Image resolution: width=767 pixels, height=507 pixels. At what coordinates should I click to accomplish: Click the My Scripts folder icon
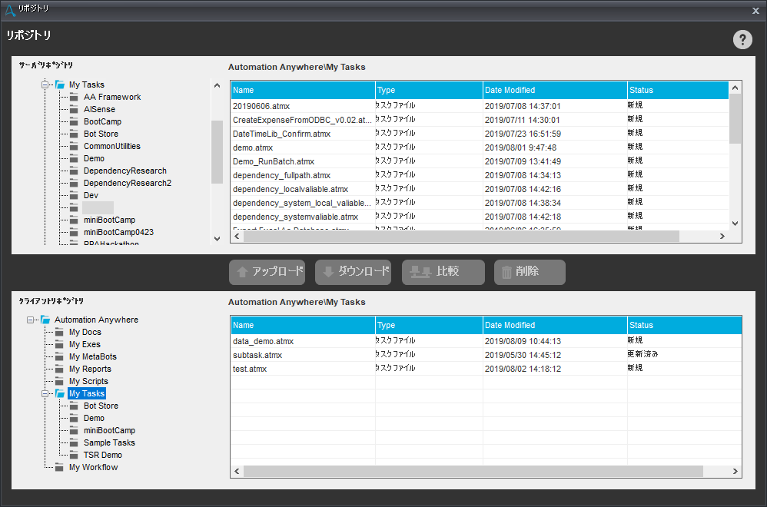pyautogui.click(x=59, y=381)
